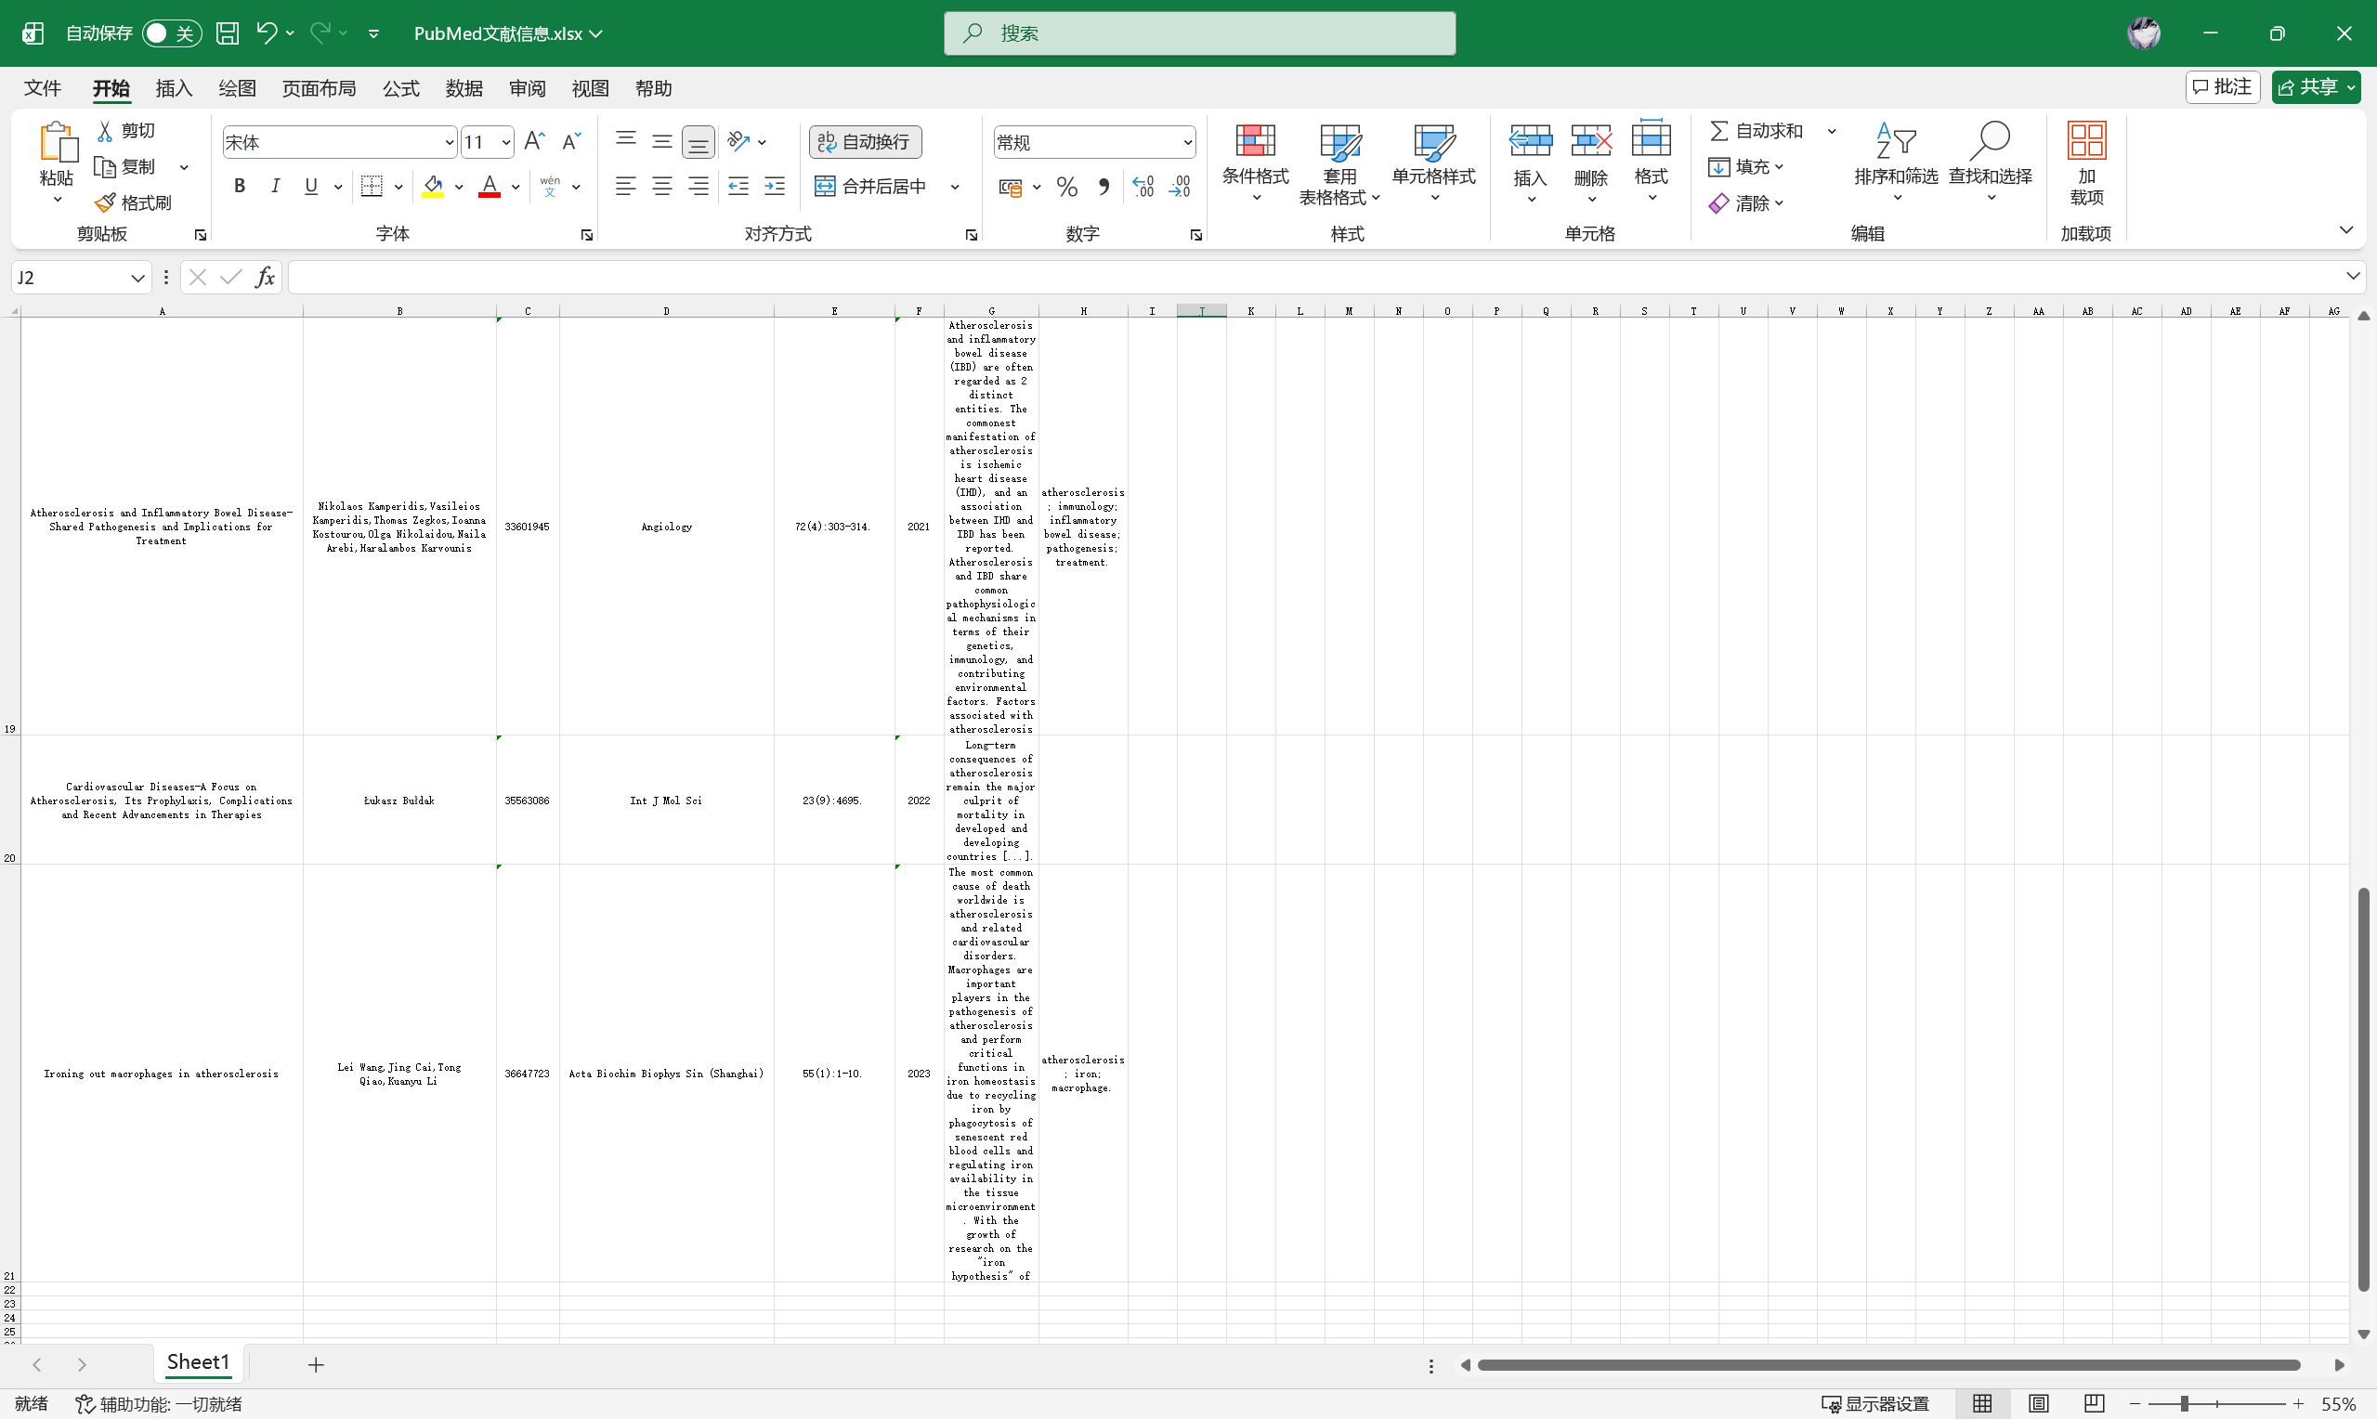Viewport: 2377px width, 1419px height.
Task: Toggle the AutoSave switch
Action: tap(171, 33)
